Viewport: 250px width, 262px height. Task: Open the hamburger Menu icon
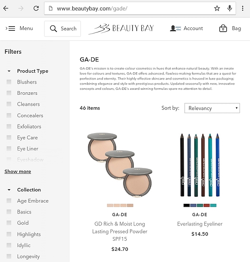coord(12,28)
